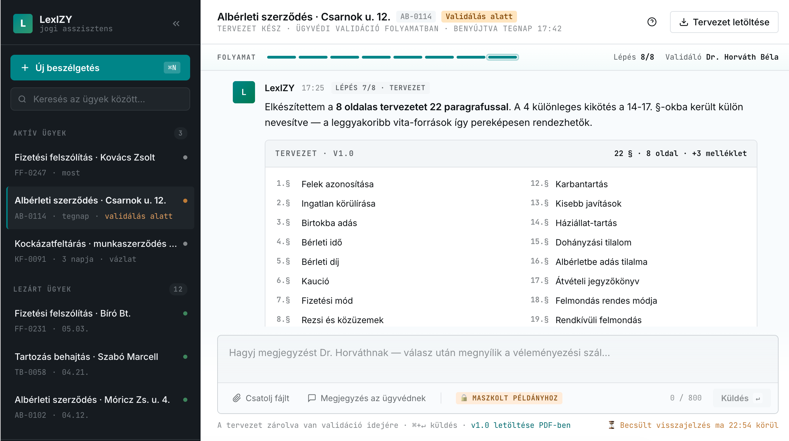Click paragraph 8.§ Rezsi és közüzemek
Screen dimensions: 789x441
pos(330,320)
